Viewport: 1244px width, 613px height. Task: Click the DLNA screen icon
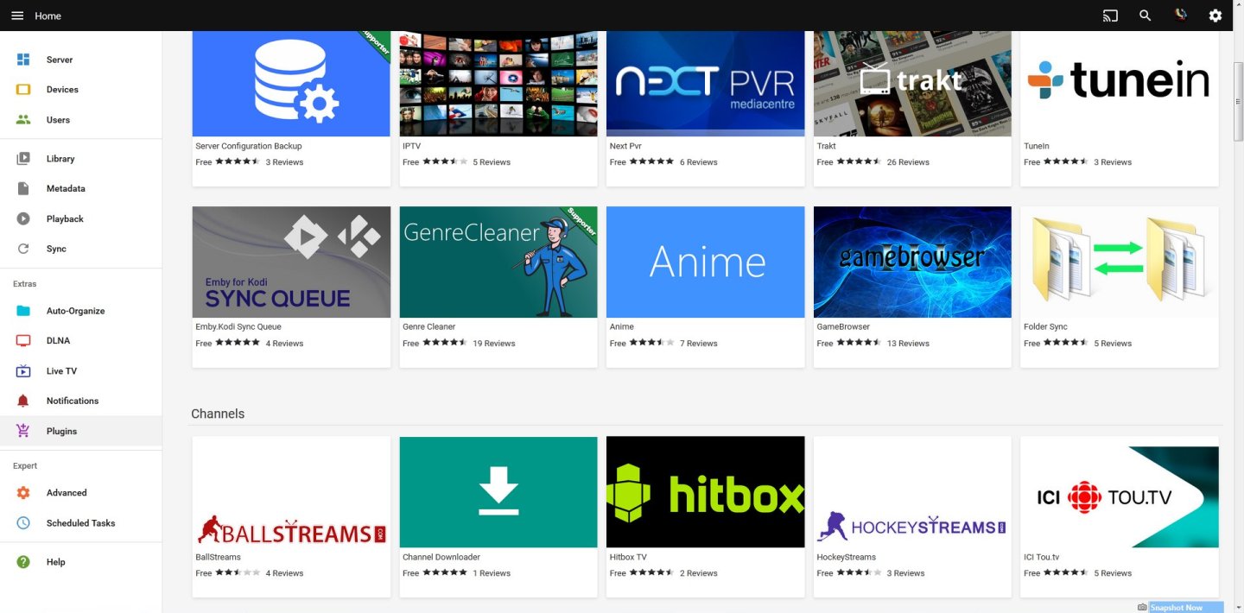(23, 341)
